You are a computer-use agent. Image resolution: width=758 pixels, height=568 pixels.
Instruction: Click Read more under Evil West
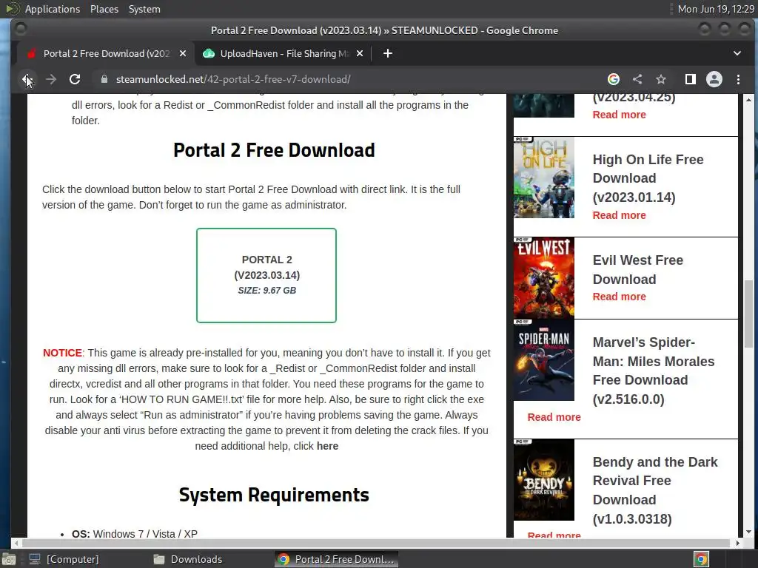620,297
